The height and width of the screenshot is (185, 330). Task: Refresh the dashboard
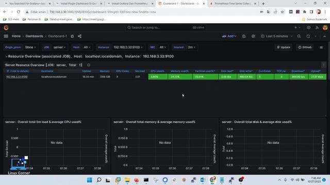tap(308, 36)
